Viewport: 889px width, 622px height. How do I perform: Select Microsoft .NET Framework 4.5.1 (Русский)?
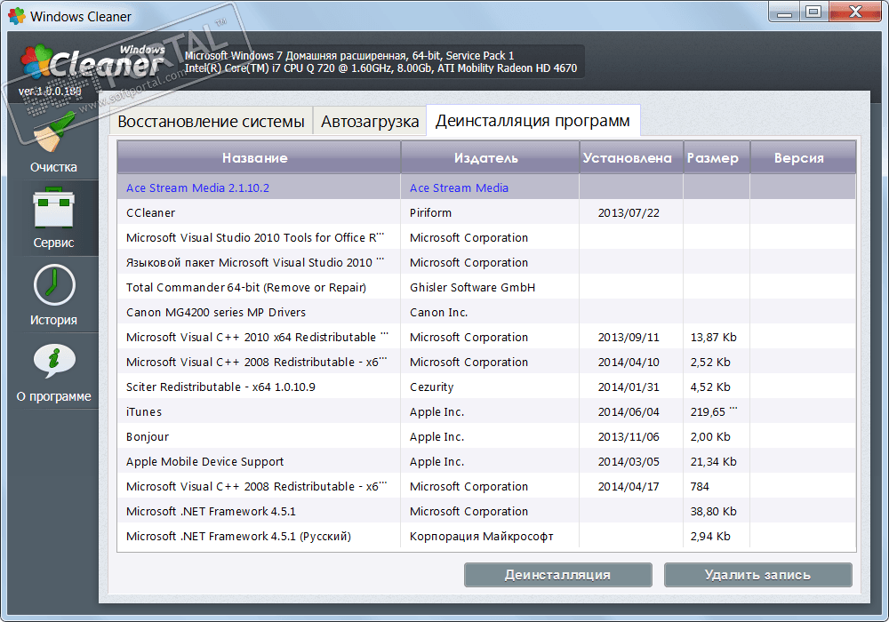pos(486,537)
